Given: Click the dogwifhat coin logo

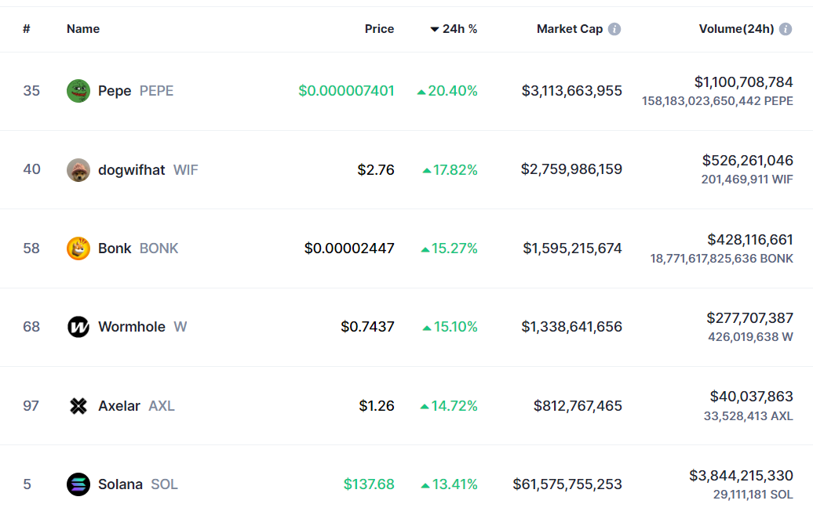Looking at the screenshot, I should coord(78,170).
